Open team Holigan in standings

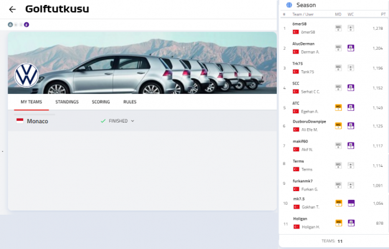(300, 218)
